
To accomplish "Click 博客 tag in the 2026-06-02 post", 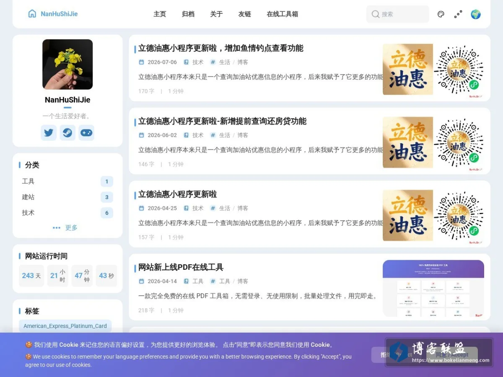I will coord(243,135).
